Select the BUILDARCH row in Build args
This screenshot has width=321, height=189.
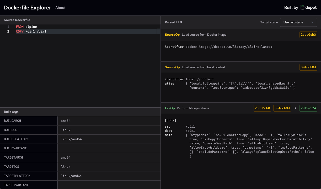pos(29,121)
